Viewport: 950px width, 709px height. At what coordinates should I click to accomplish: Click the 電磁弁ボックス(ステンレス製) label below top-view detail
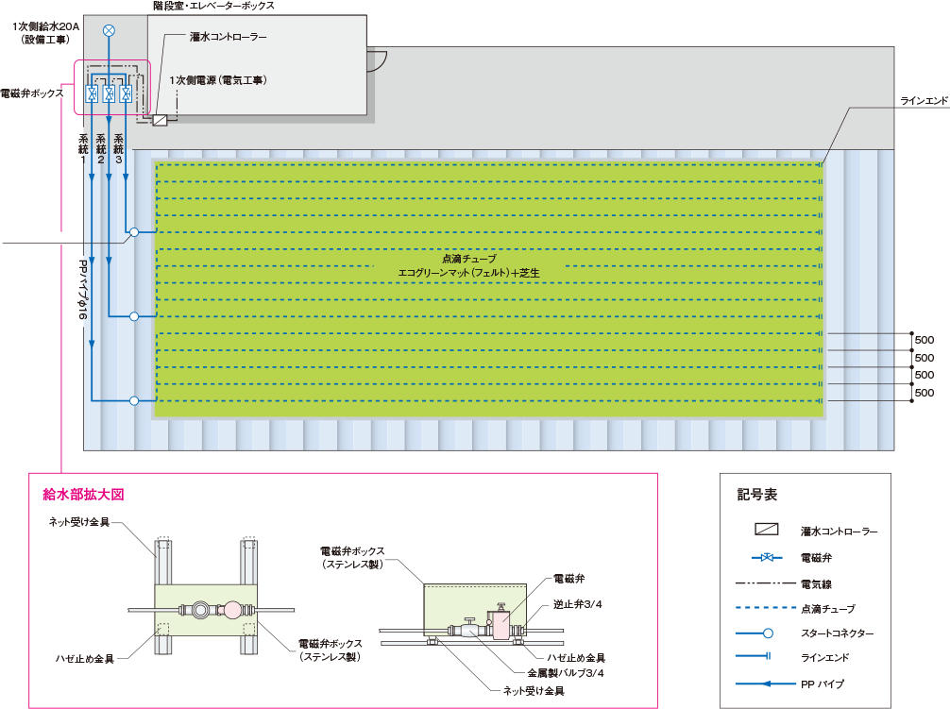point(331,650)
